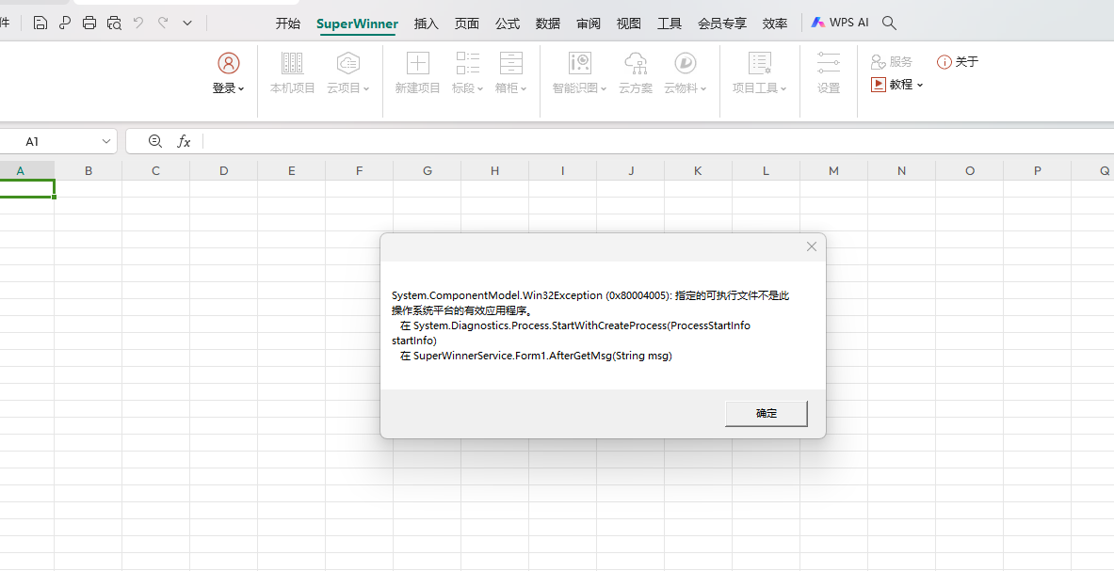The height and width of the screenshot is (571, 1114).
Task: Click the 登录 user login icon
Action: click(228, 64)
